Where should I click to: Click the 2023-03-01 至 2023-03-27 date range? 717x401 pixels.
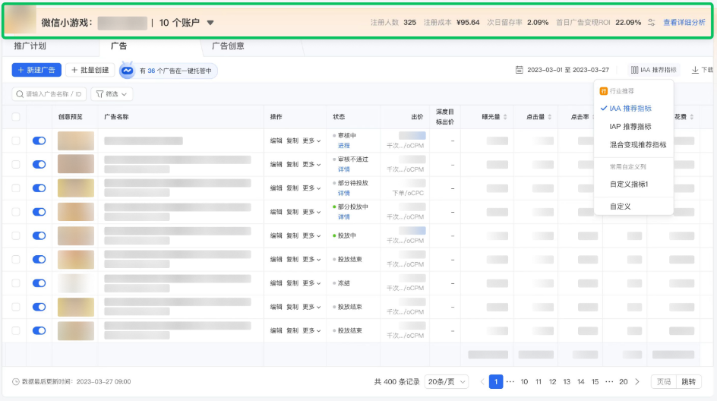pos(568,70)
